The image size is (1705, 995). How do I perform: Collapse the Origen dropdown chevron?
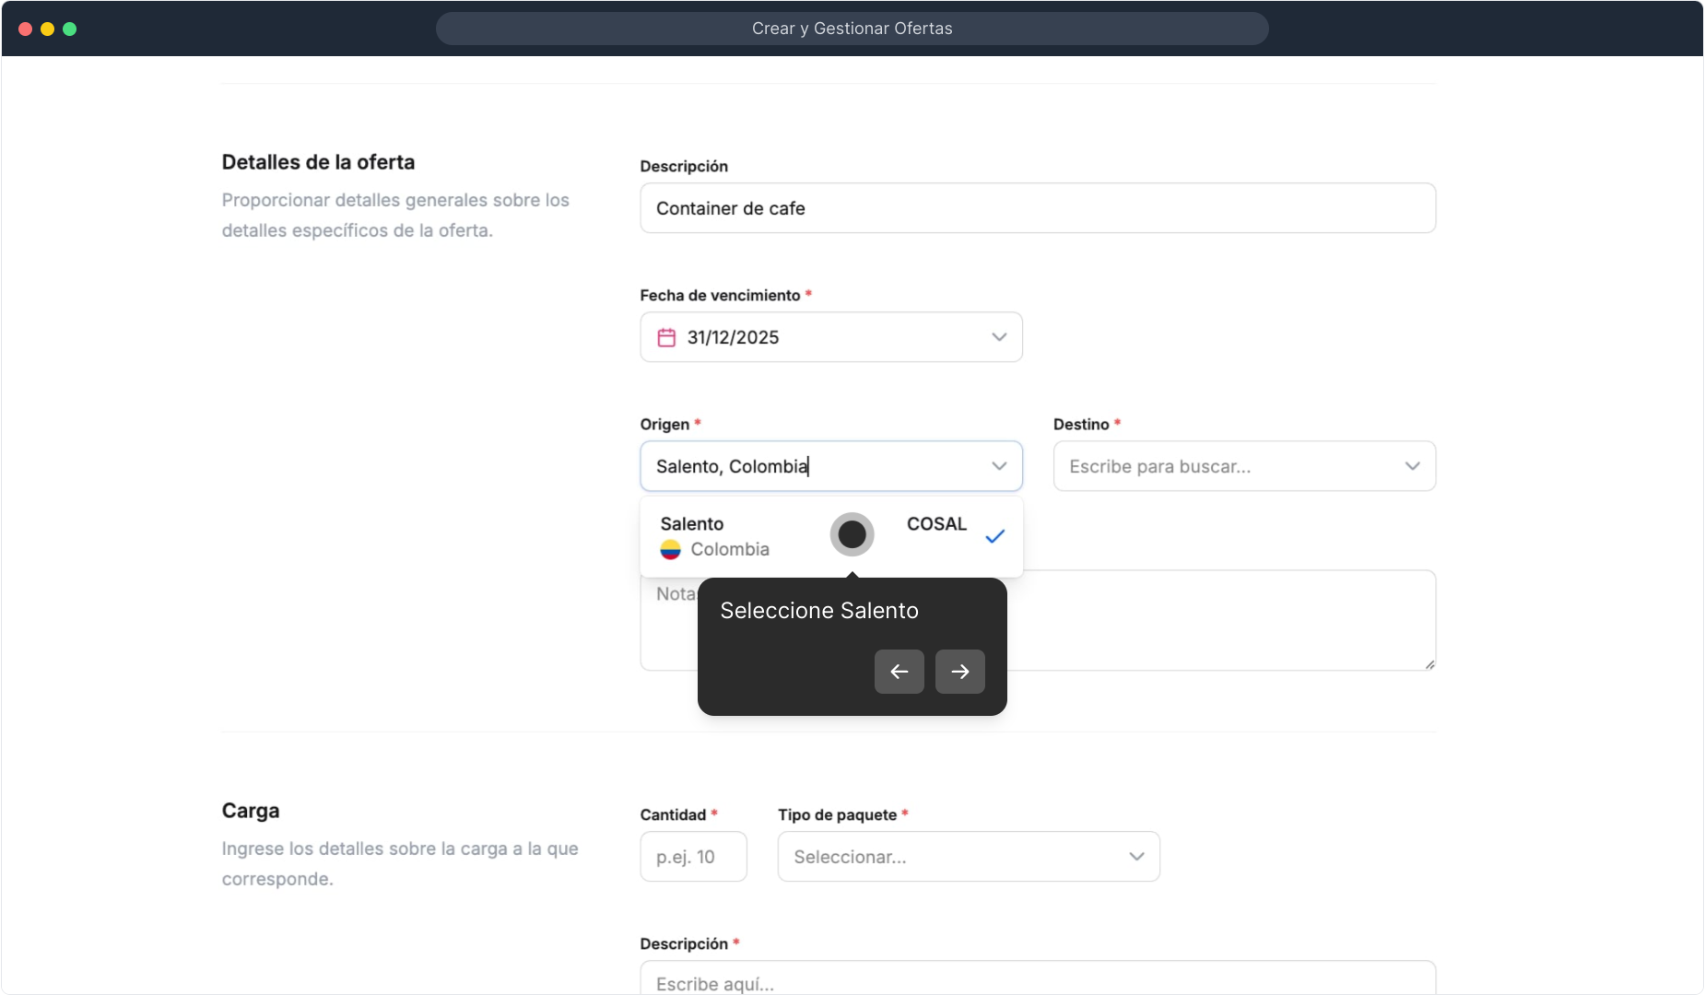(x=999, y=466)
